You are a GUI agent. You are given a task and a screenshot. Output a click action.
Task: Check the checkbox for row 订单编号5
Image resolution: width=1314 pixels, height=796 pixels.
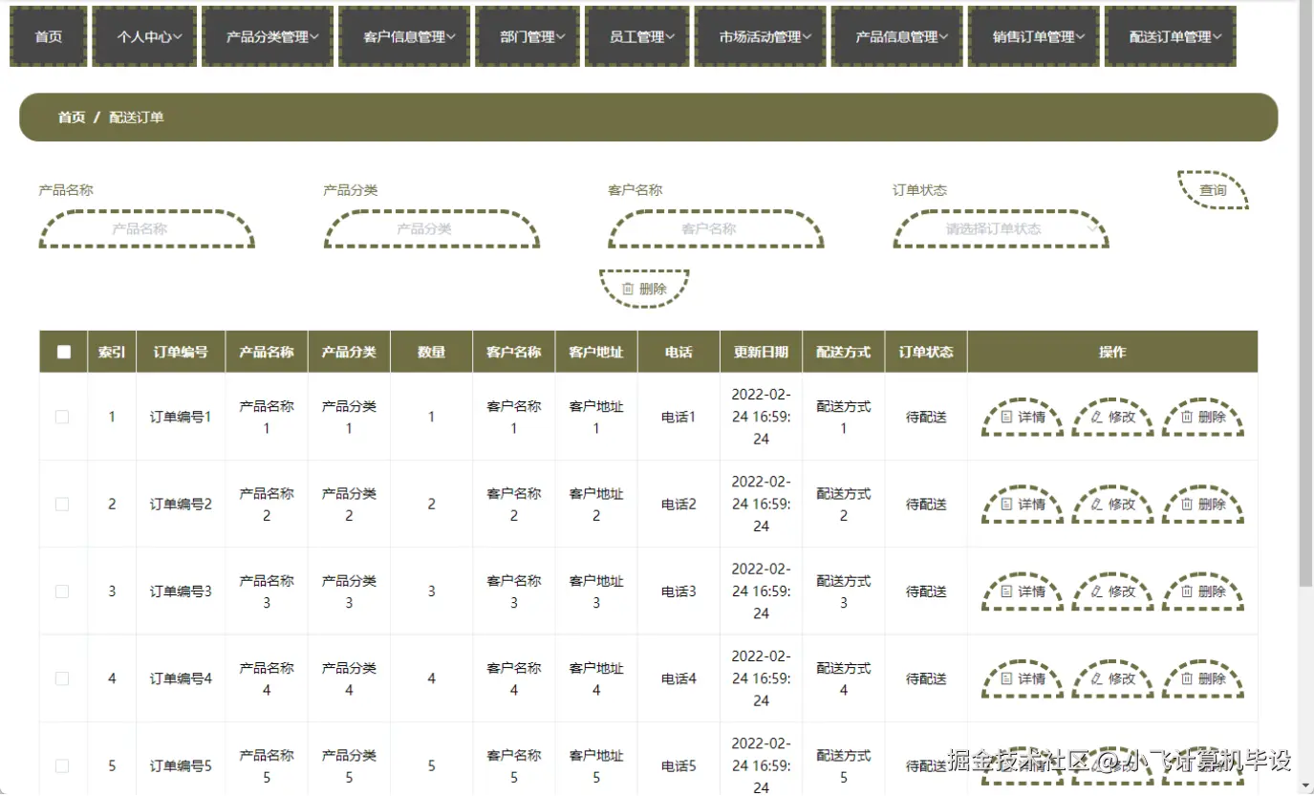(62, 765)
